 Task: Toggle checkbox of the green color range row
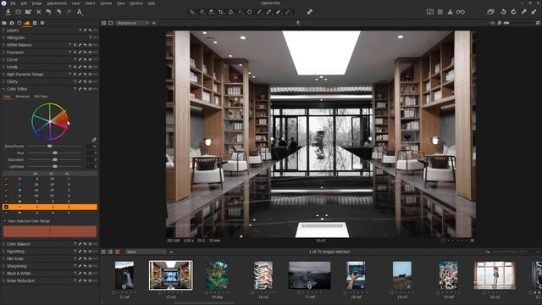6,196
